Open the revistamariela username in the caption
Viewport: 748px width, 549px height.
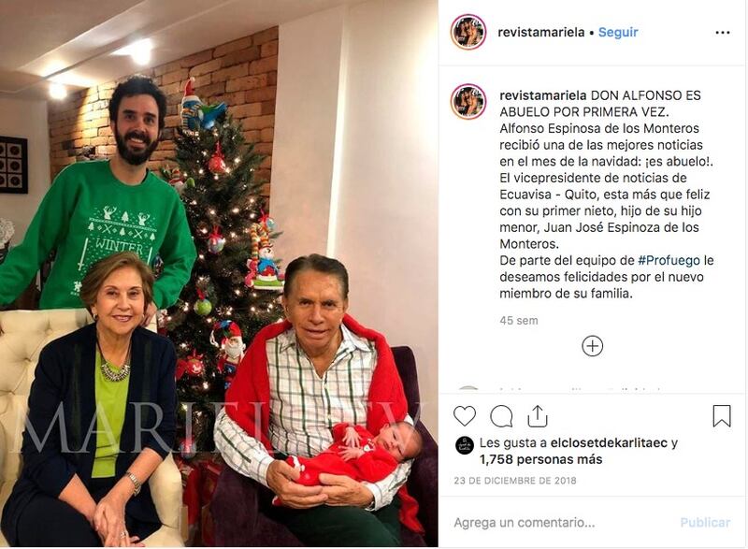pos(543,95)
